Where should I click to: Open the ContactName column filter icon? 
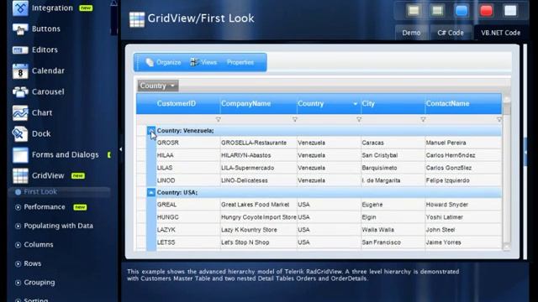coord(499,119)
